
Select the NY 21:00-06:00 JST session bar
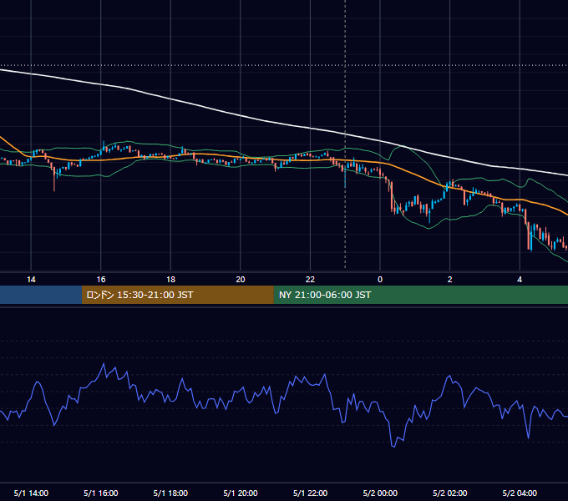[x=420, y=295]
